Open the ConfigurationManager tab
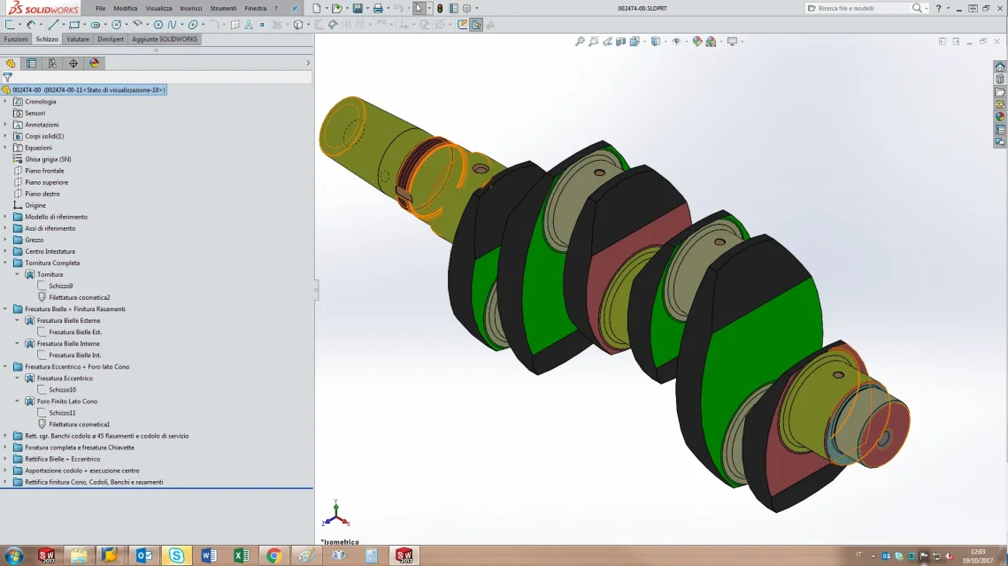The height and width of the screenshot is (566, 1008). pos(52,63)
